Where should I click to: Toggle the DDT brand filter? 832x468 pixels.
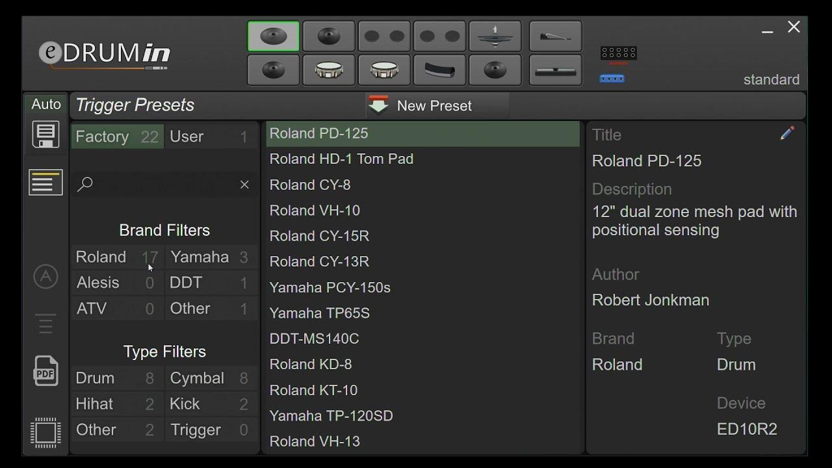pyautogui.click(x=211, y=283)
